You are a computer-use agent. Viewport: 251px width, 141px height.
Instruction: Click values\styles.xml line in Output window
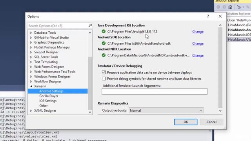pos(29,136)
